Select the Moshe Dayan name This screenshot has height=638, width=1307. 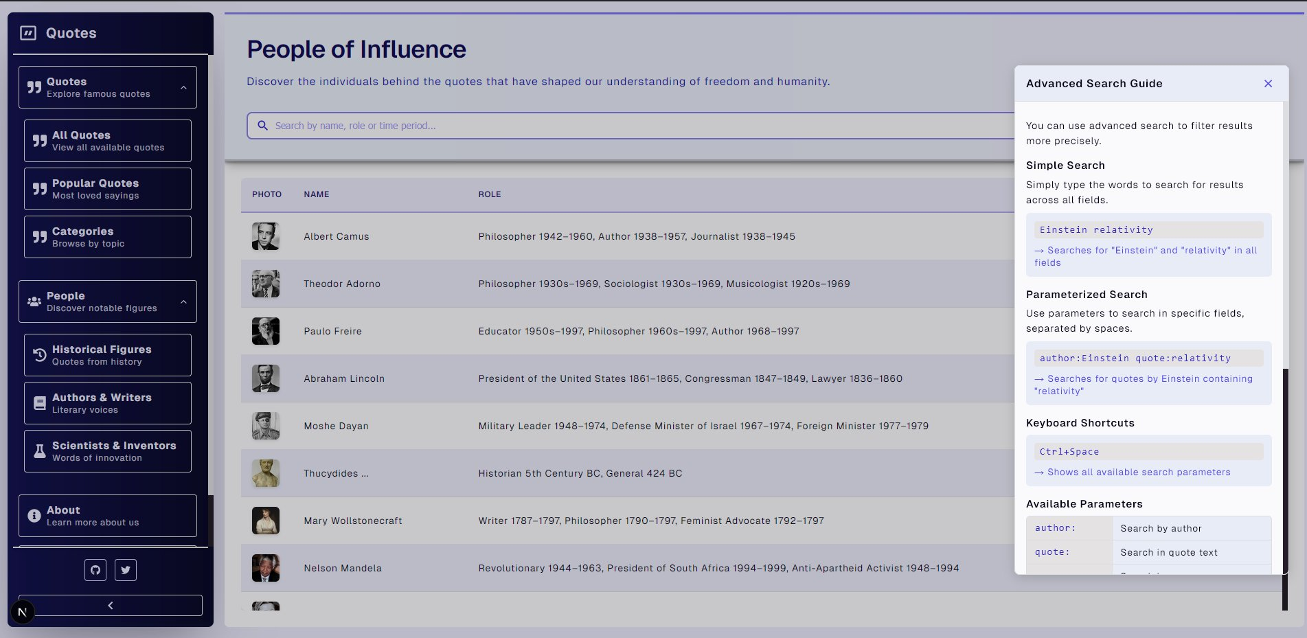[x=336, y=426]
